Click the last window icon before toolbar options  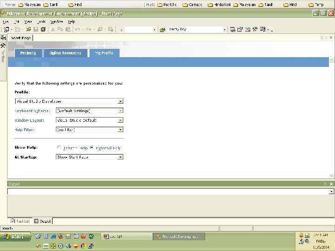point(262,29)
